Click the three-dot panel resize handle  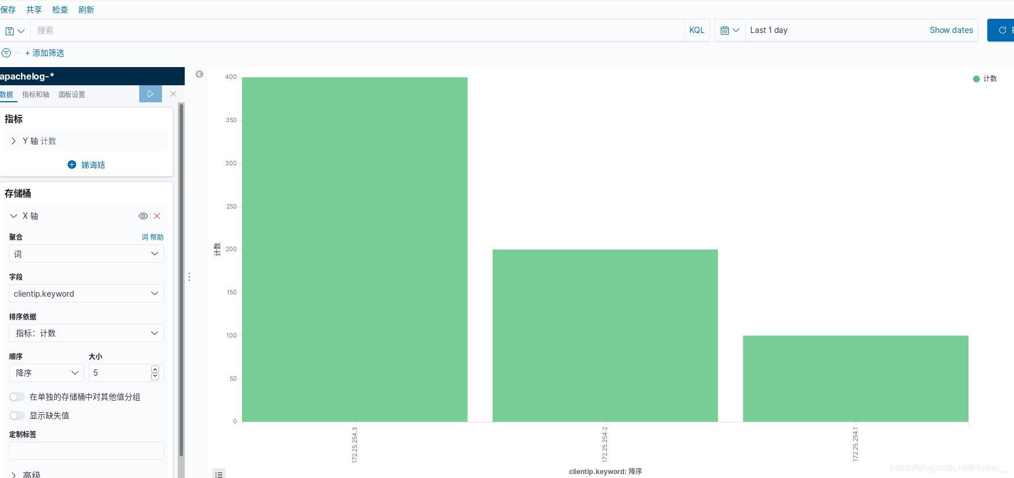tap(189, 277)
